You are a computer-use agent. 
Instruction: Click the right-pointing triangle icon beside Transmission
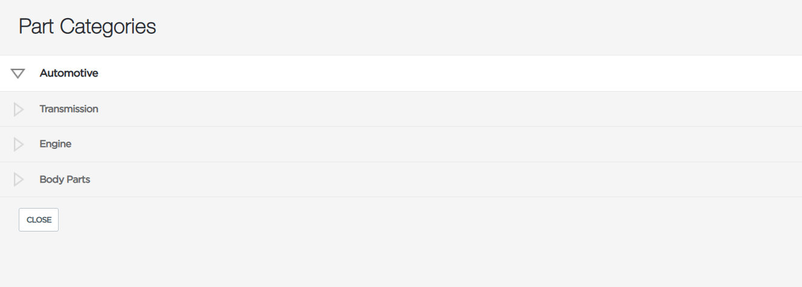(x=18, y=109)
